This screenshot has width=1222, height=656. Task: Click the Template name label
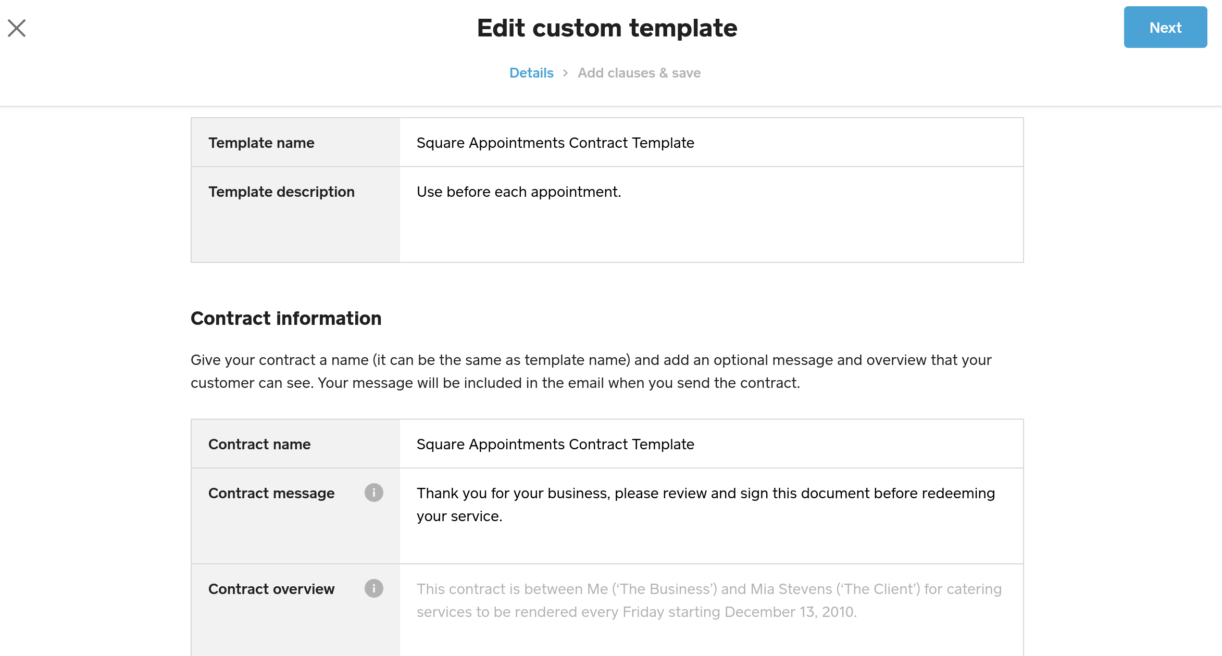click(x=261, y=143)
